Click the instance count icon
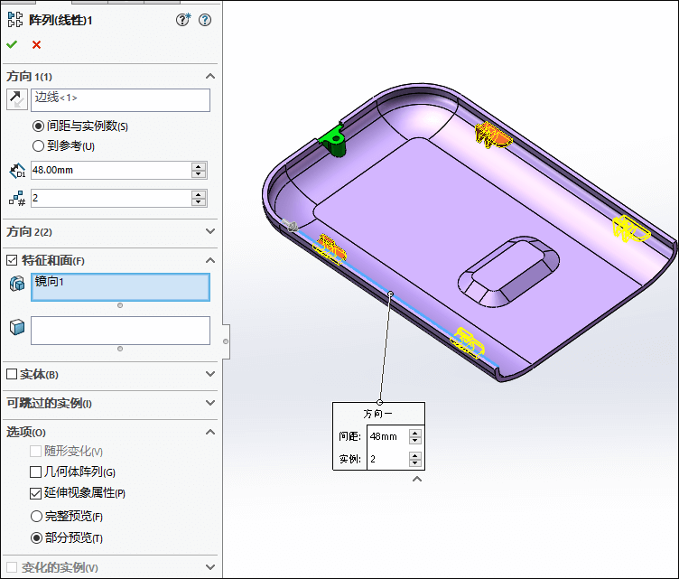 click(17, 199)
